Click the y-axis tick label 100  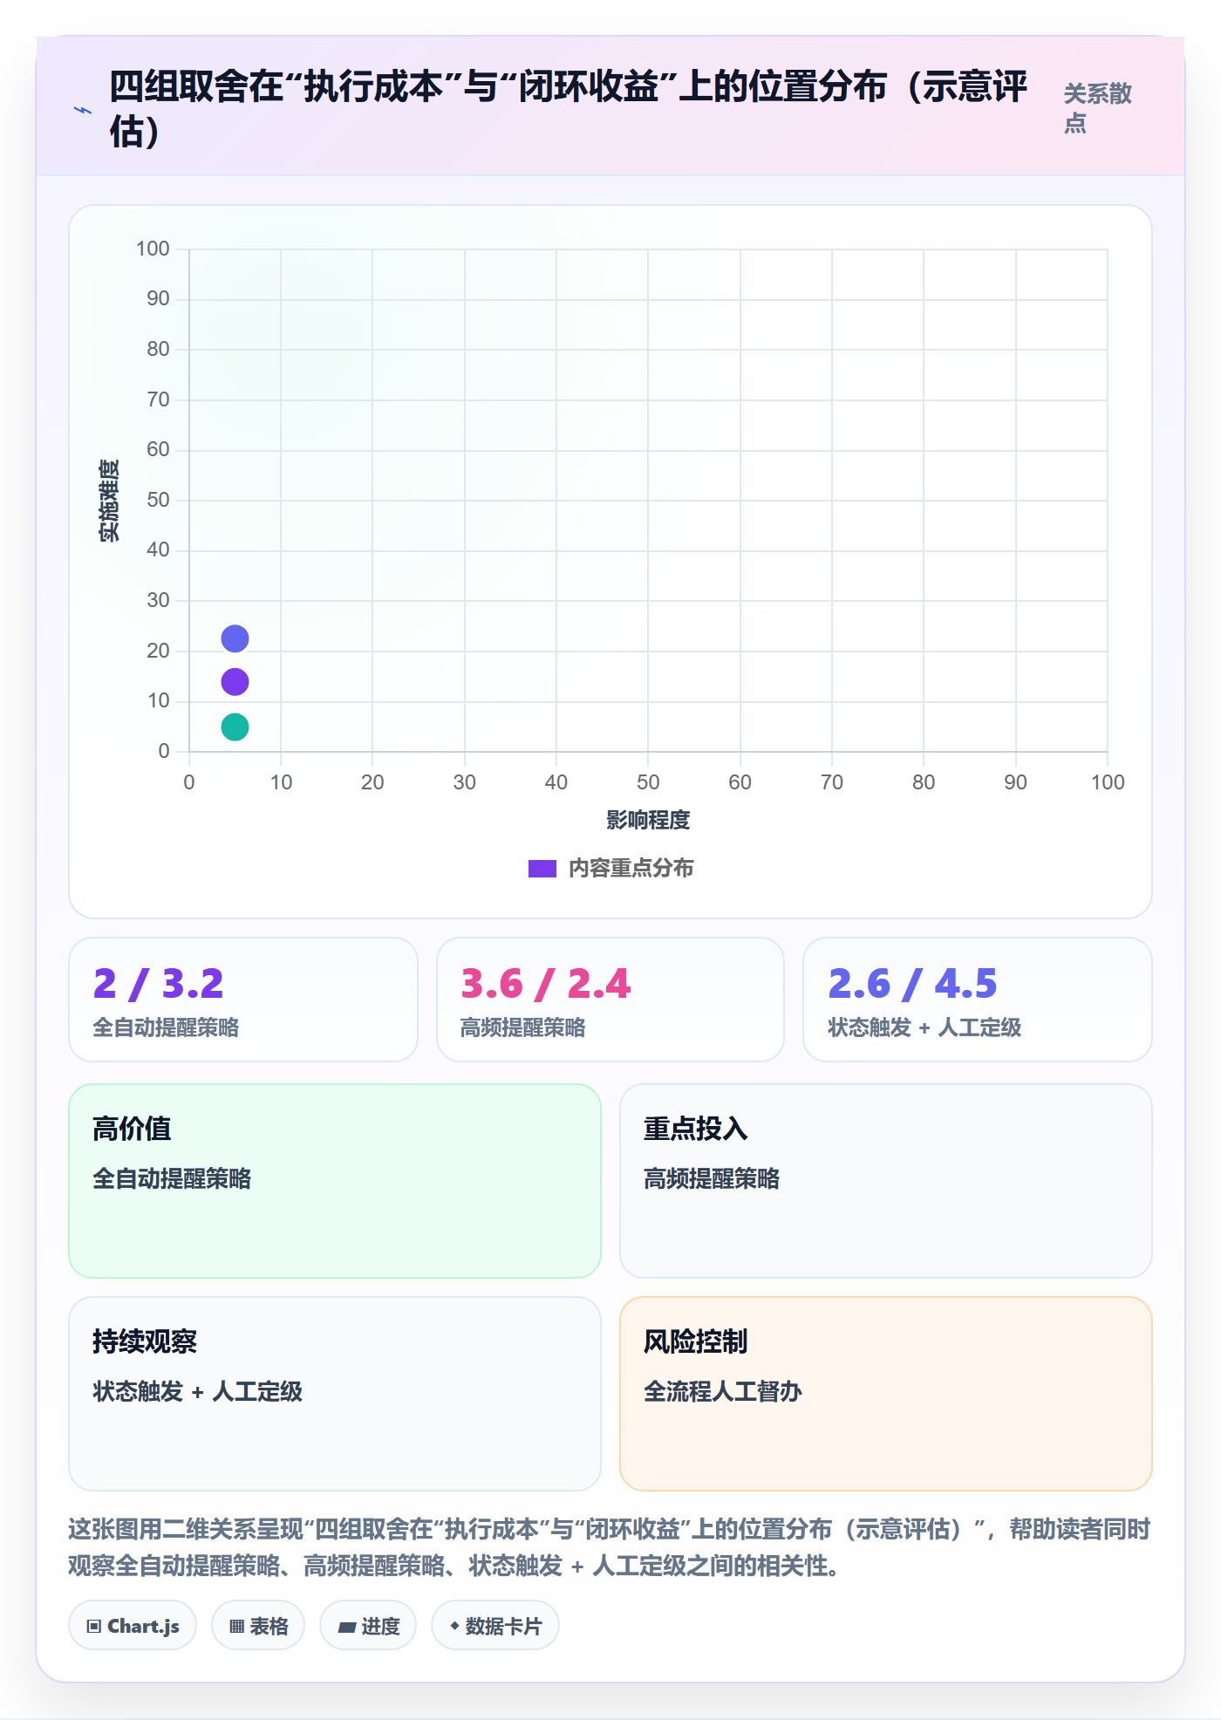pos(153,249)
